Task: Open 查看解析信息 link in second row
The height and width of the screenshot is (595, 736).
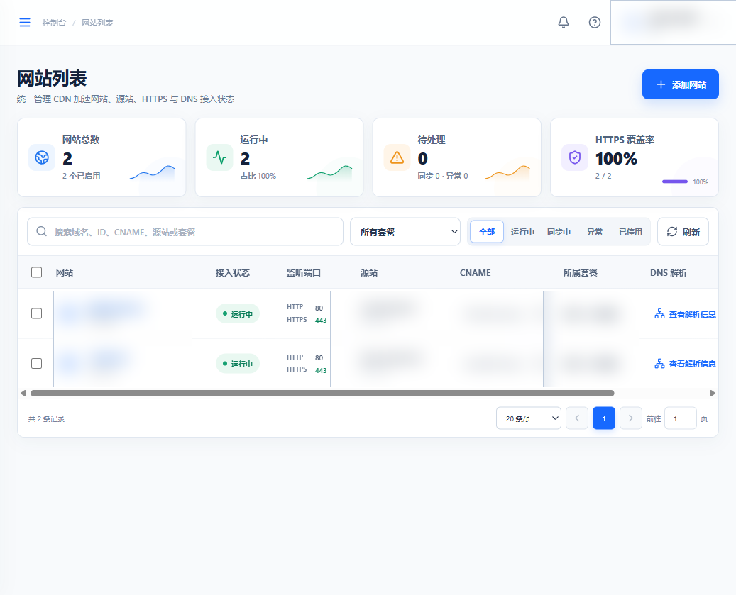Action: click(x=692, y=364)
